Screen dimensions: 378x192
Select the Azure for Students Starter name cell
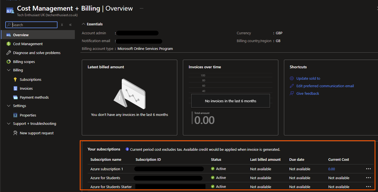pos(111,187)
